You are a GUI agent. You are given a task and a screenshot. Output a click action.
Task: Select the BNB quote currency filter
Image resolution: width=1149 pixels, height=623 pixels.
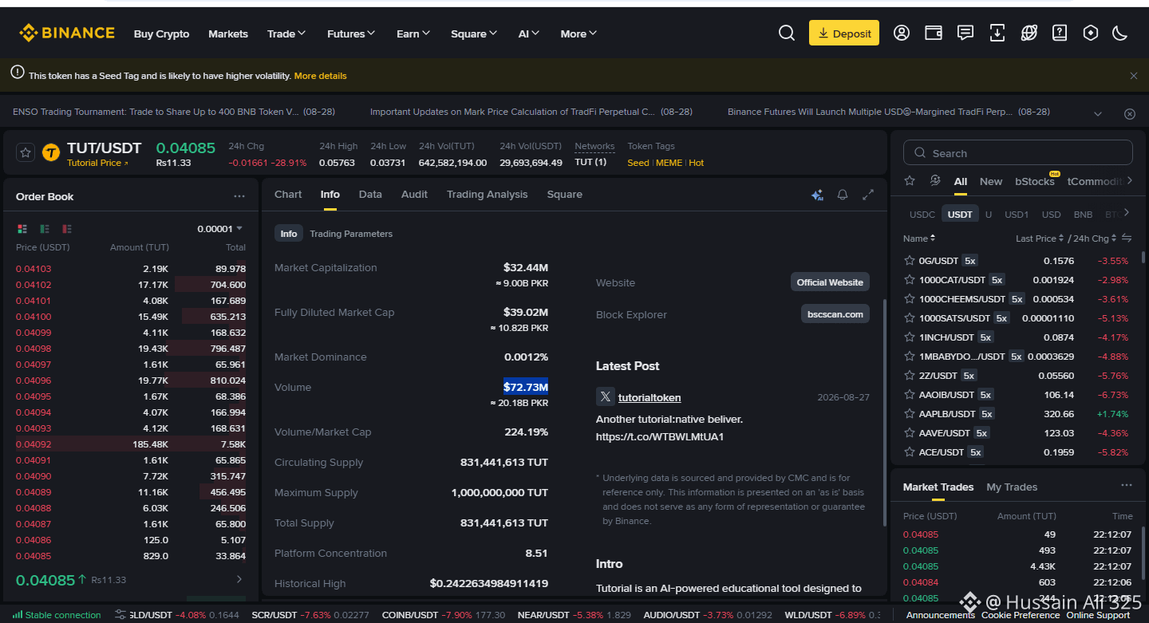(1083, 215)
